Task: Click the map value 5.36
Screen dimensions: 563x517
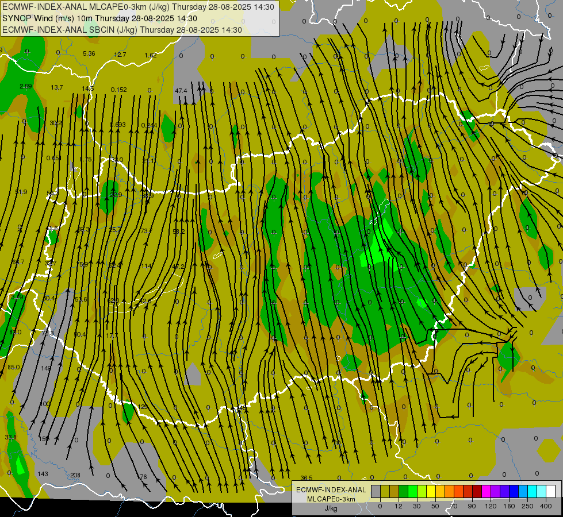Action: [89, 53]
